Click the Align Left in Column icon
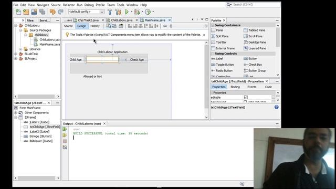 (130, 26)
